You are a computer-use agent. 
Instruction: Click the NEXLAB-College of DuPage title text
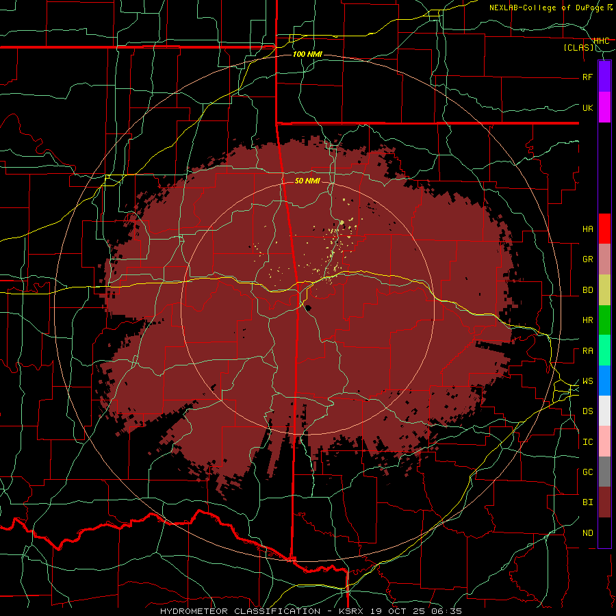click(546, 8)
